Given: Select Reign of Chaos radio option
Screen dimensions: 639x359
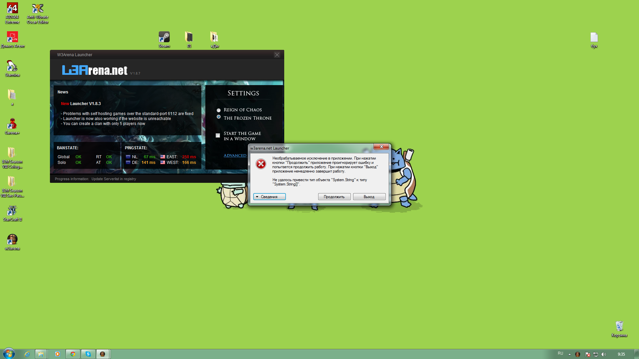Looking at the screenshot, I should click(219, 110).
